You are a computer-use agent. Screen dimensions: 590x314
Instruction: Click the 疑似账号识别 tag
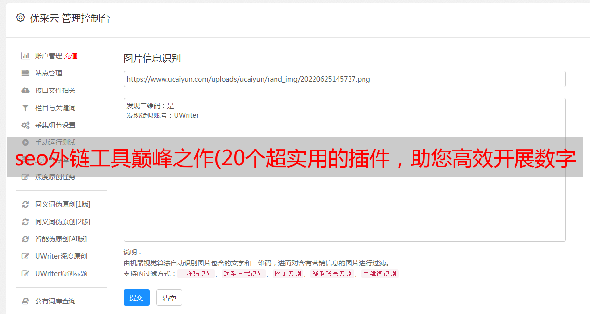[332, 274]
